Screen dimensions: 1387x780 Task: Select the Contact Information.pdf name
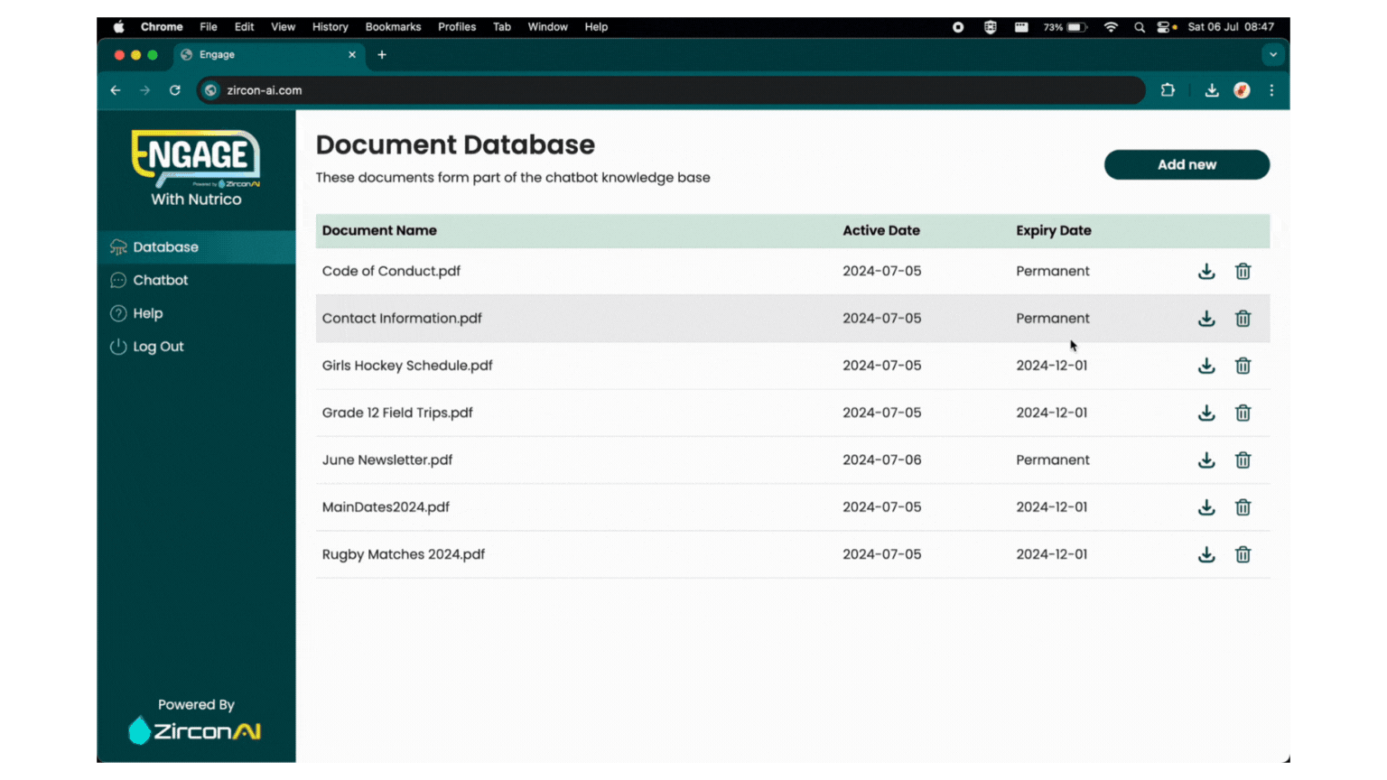(402, 319)
